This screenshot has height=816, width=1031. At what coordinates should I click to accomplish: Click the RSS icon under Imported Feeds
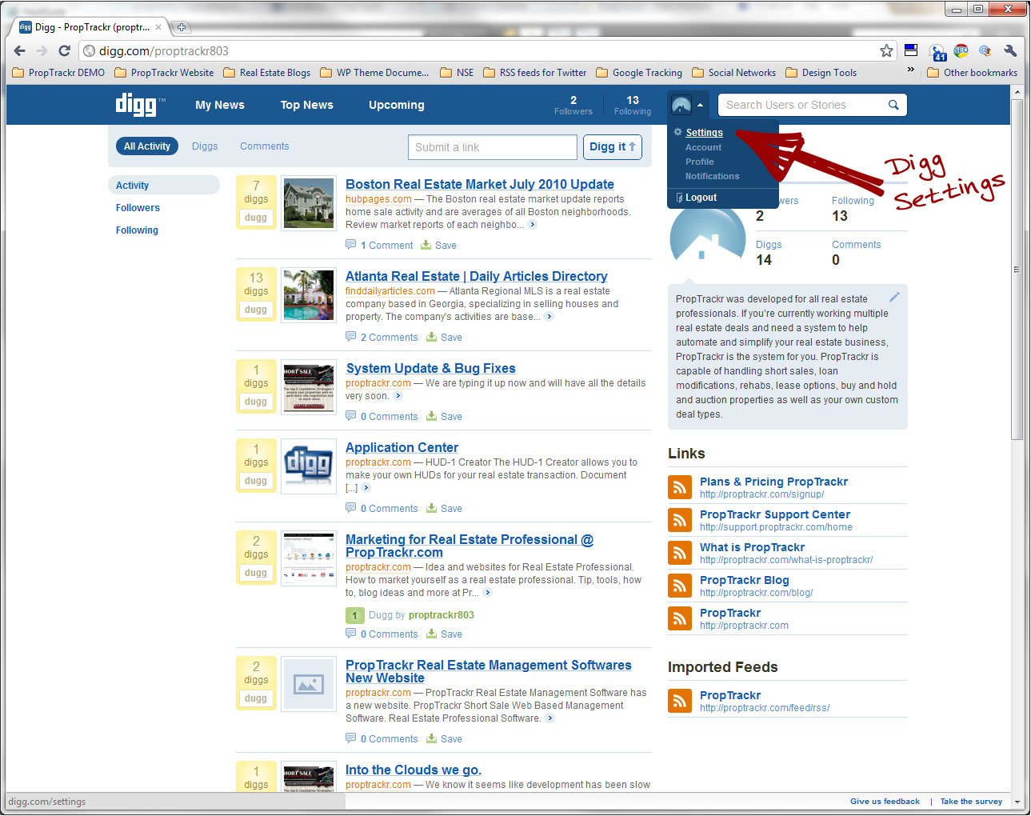coord(679,701)
